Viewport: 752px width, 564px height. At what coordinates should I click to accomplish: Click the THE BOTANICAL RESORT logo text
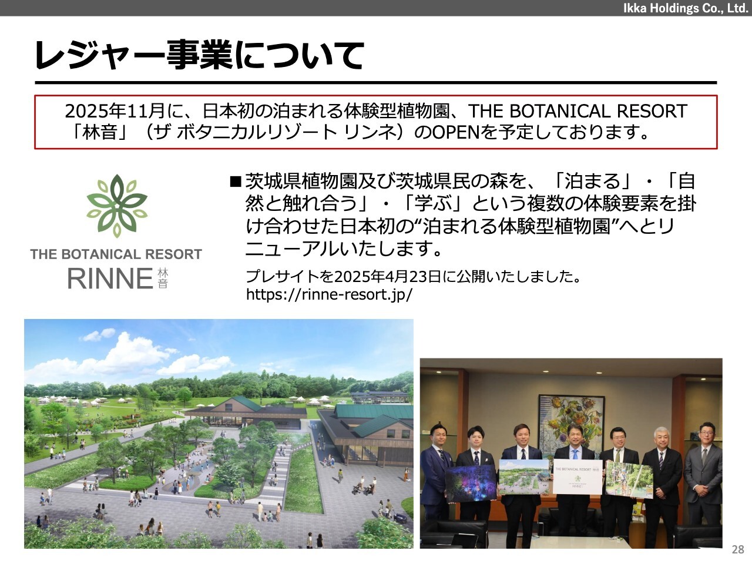[116, 254]
